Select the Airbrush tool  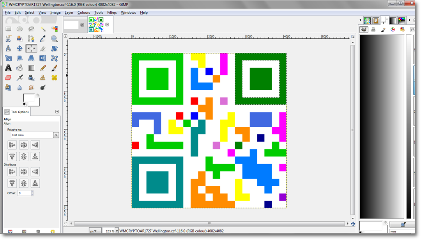point(19,78)
